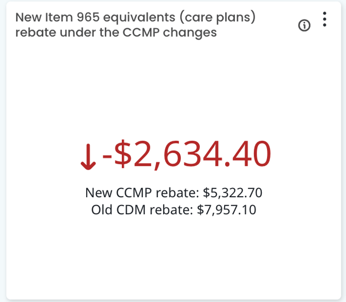
Task: Select the red -$2,634.40 value
Action: pyautogui.click(x=186, y=154)
